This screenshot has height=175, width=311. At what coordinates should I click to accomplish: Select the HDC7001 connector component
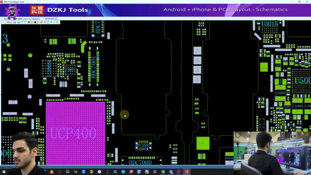pos(94,66)
